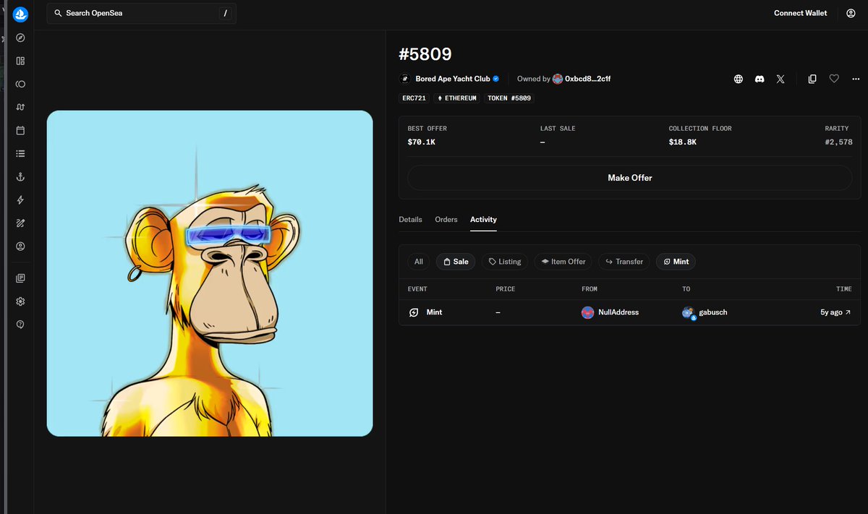Open the collection X (Twitter) icon
Image resolution: width=868 pixels, height=514 pixels.
point(780,79)
